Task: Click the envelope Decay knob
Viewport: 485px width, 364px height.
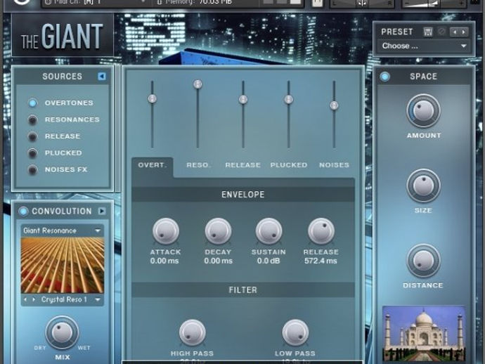Action: coord(218,231)
